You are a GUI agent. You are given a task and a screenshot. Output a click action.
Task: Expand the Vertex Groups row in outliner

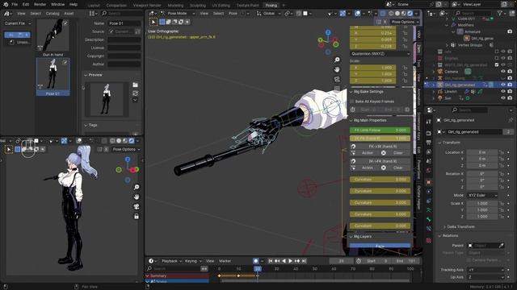point(448,45)
